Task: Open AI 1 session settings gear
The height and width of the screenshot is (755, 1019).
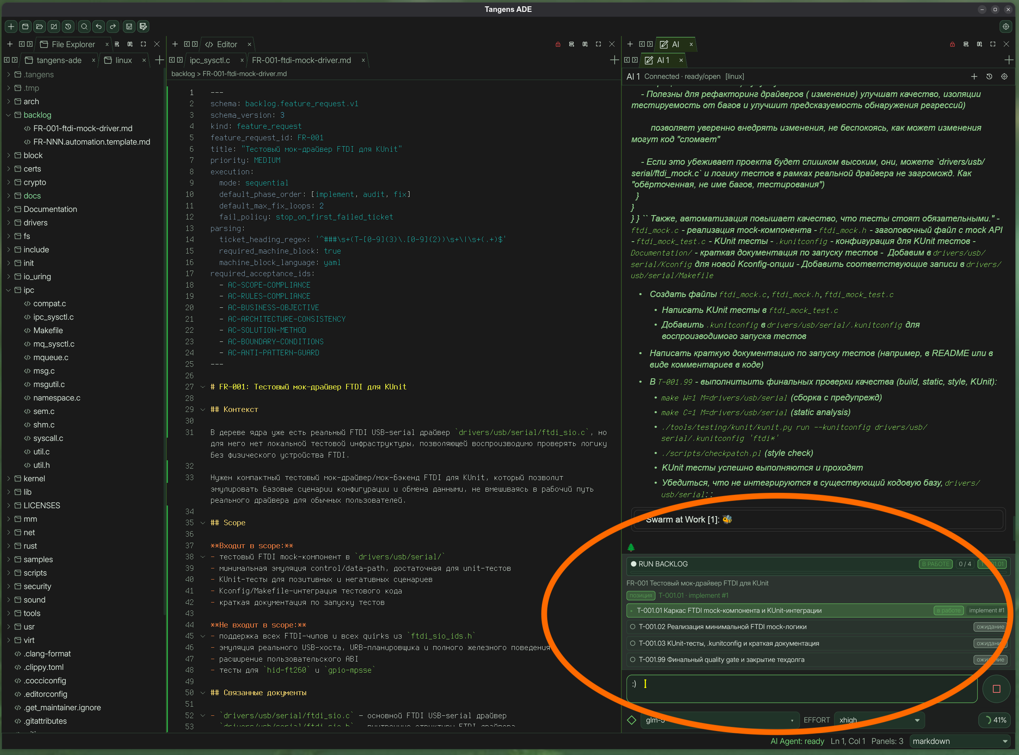Action: coord(1004,77)
